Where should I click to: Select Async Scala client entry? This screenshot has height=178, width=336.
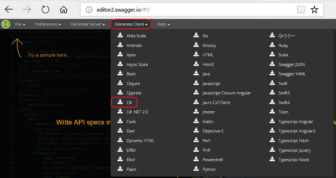[137, 64]
